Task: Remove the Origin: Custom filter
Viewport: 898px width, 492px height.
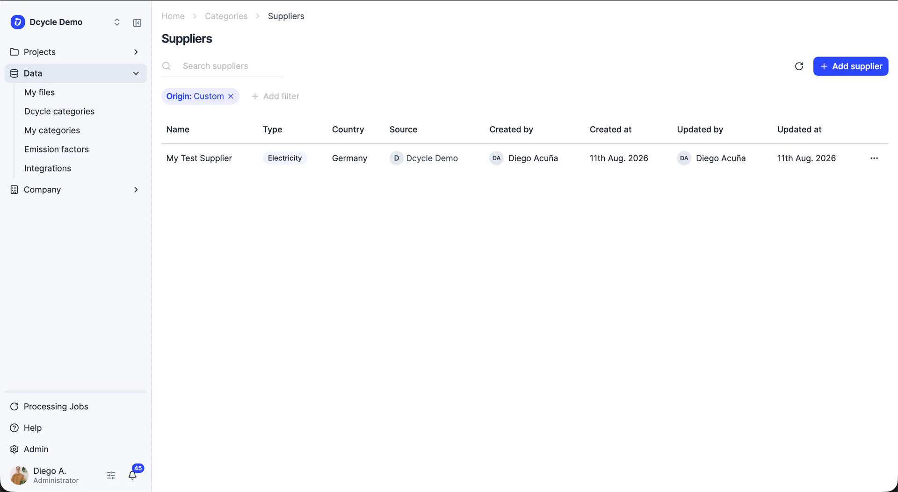Action: [x=231, y=96]
